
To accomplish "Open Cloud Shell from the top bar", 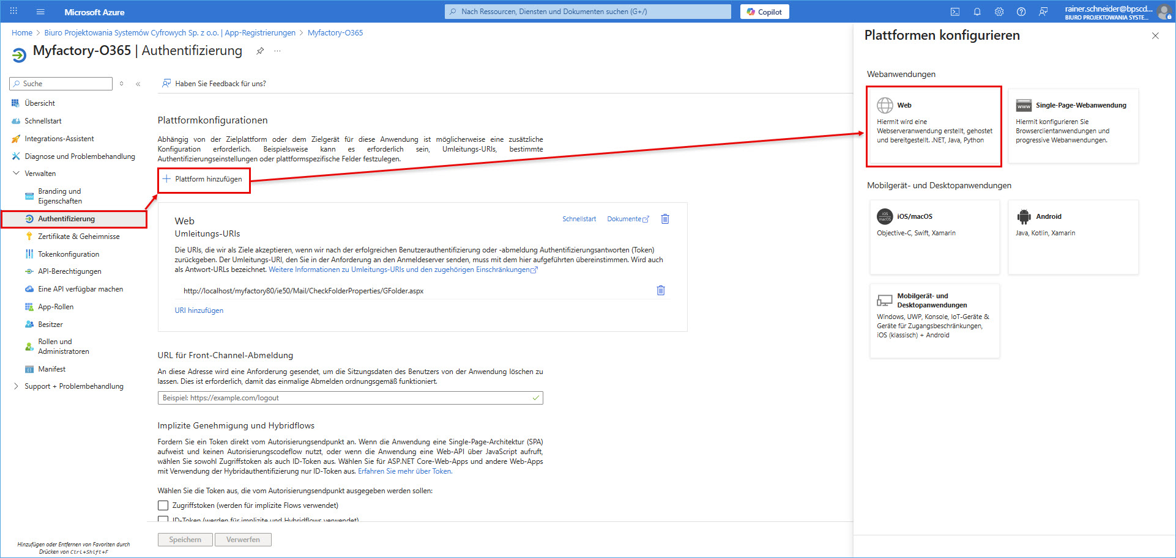I will (955, 12).
